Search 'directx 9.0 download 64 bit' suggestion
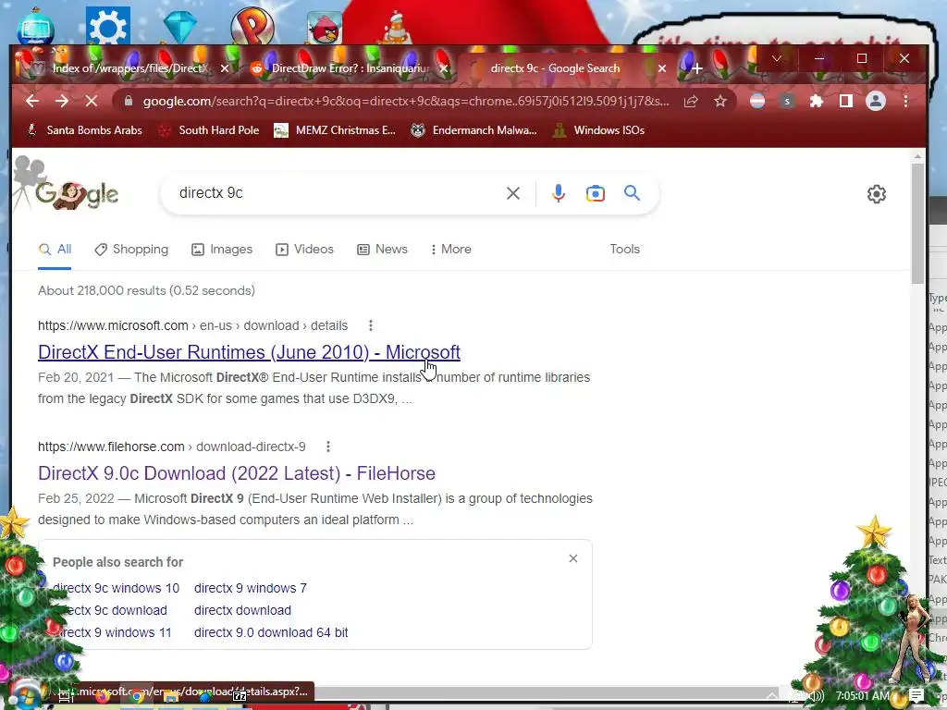 coord(271,632)
